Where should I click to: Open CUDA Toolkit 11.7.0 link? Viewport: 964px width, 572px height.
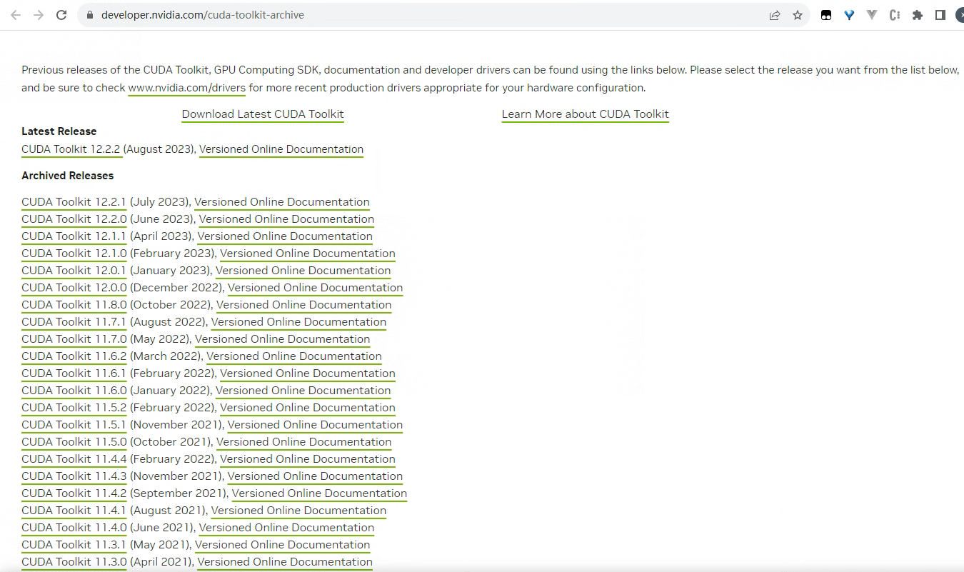[x=74, y=339]
